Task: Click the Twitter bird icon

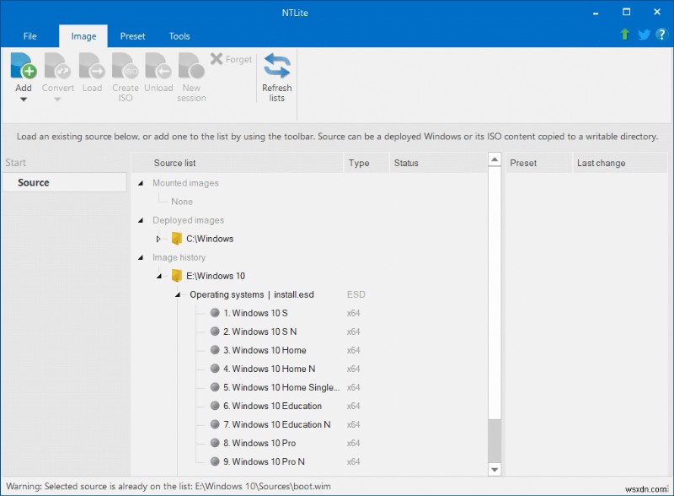Action: click(643, 35)
